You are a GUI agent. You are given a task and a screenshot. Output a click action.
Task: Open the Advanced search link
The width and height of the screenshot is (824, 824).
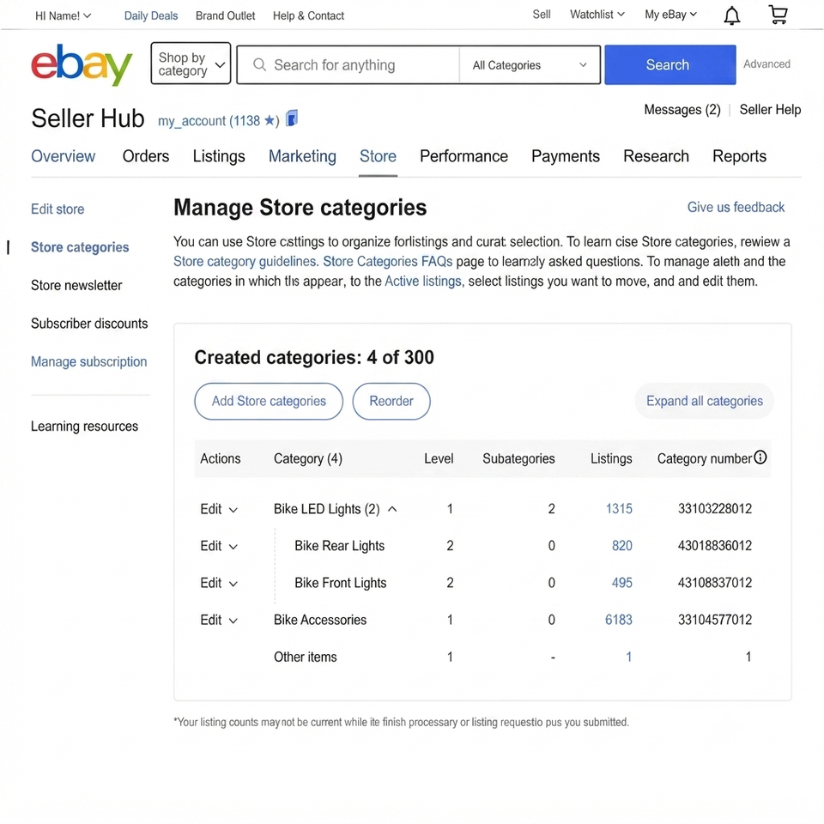[x=766, y=64]
